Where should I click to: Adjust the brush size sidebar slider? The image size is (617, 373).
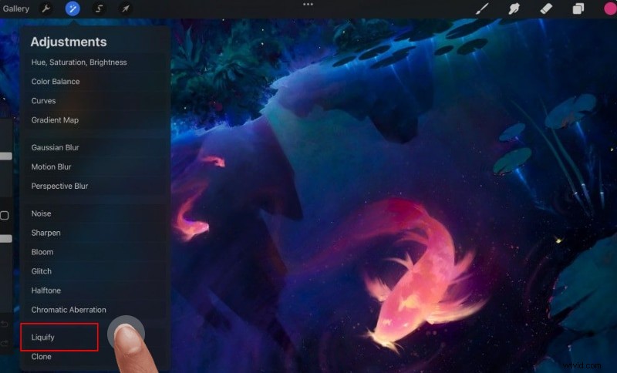[5, 156]
